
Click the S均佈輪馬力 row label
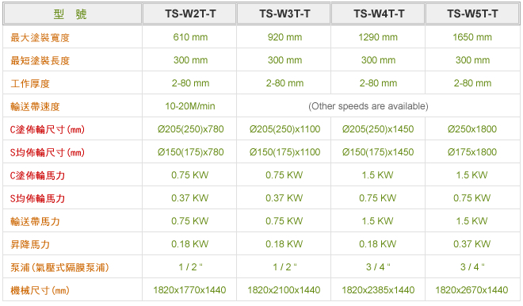coord(37,198)
